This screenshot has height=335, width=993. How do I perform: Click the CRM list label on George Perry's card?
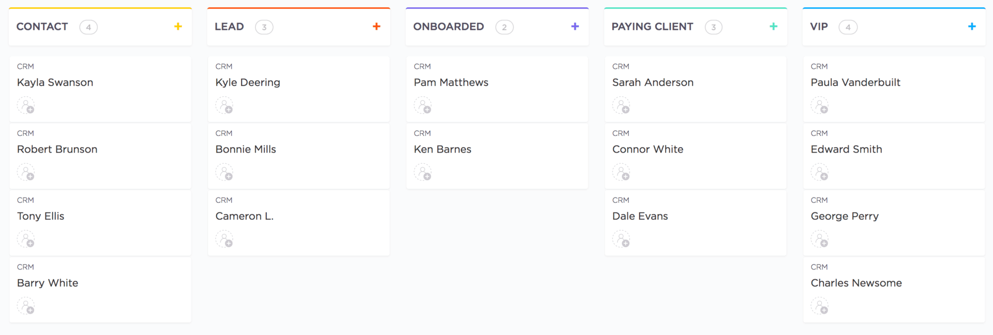point(819,200)
